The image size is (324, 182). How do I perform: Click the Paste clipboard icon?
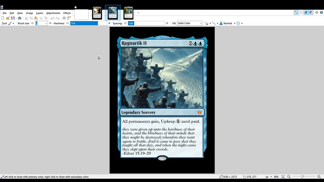[36, 18]
